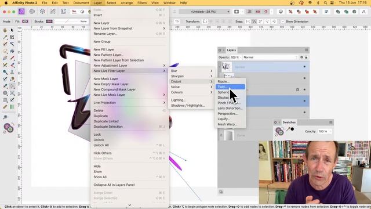The width and height of the screenshot is (371, 209).
Task: Toggle the first Snap option icon
Action: [248, 21]
